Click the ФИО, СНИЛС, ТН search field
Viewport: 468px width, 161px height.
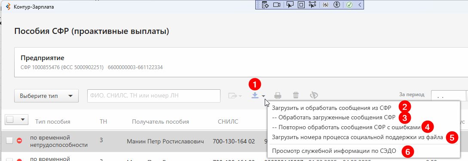pos(154,96)
